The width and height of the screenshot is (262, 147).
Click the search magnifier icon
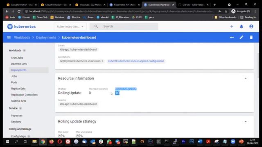[96, 26]
